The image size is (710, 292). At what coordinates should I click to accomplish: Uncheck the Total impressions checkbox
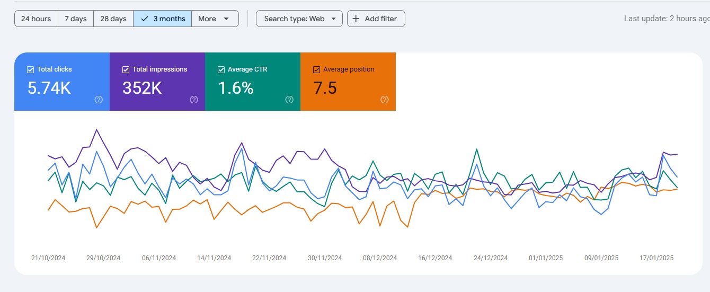[x=126, y=69]
